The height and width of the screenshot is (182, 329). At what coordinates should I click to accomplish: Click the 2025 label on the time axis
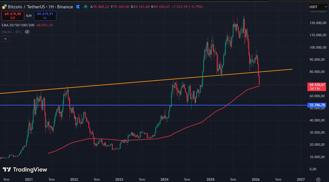[x=210, y=180]
